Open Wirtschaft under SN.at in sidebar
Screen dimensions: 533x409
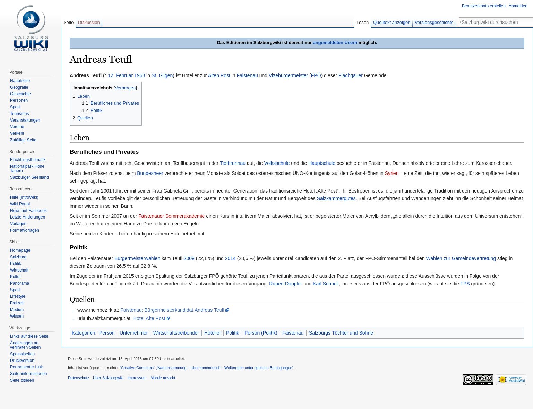click(x=19, y=270)
